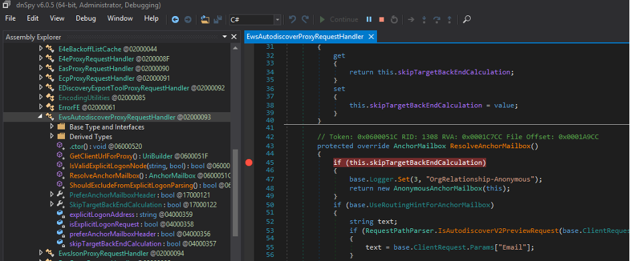The height and width of the screenshot is (261, 630).
Task: Stop debugging with the red stop icon
Action: click(x=382, y=19)
